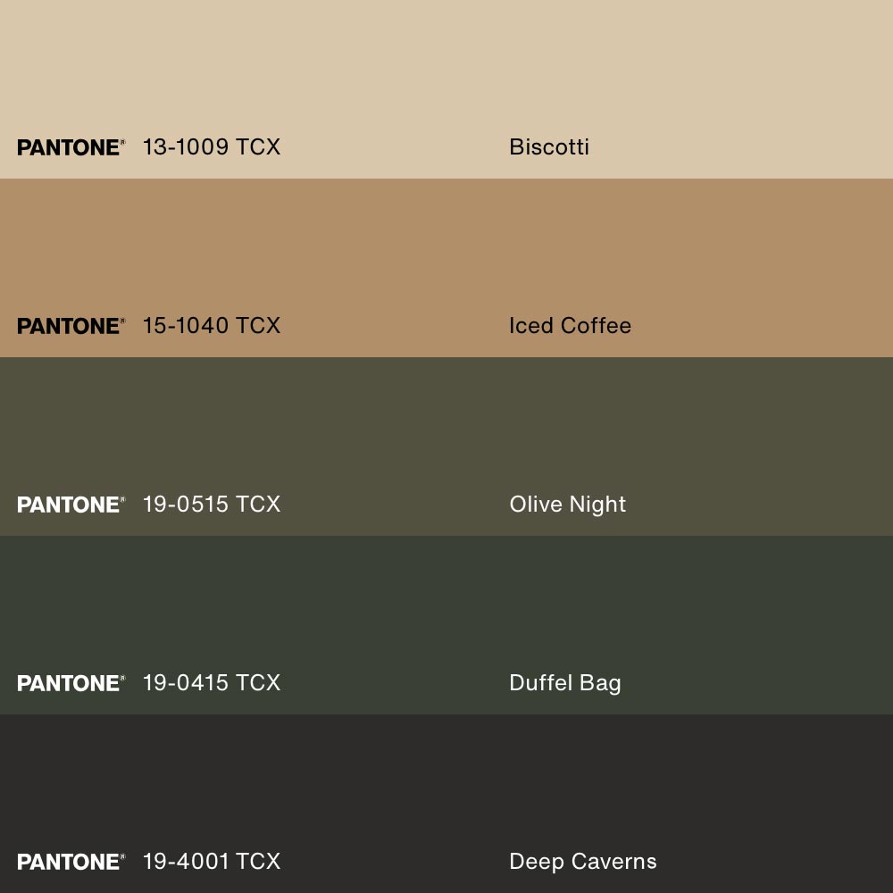Click the "Deep Caverns" name label
This screenshot has height=893, width=893.
[582, 862]
